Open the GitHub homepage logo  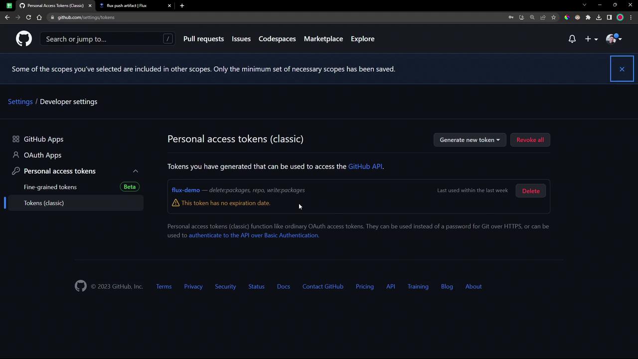pos(23,39)
